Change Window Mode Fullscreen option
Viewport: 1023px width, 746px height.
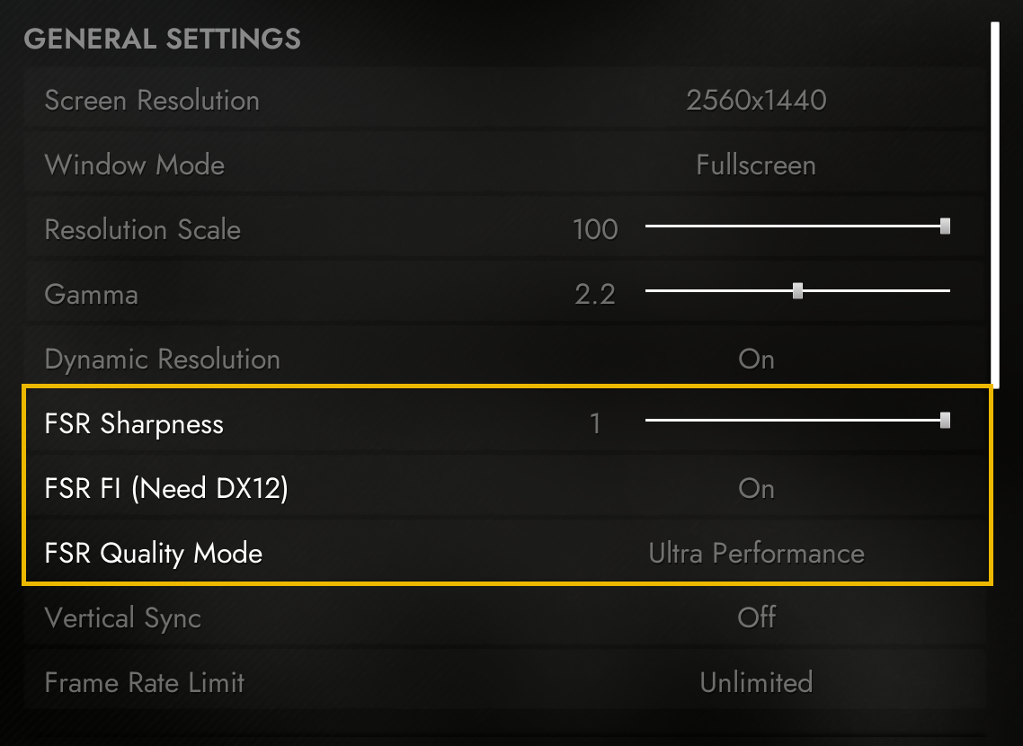click(756, 165)
